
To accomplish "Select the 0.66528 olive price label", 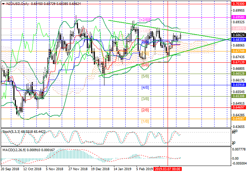I will pos(239,73).
